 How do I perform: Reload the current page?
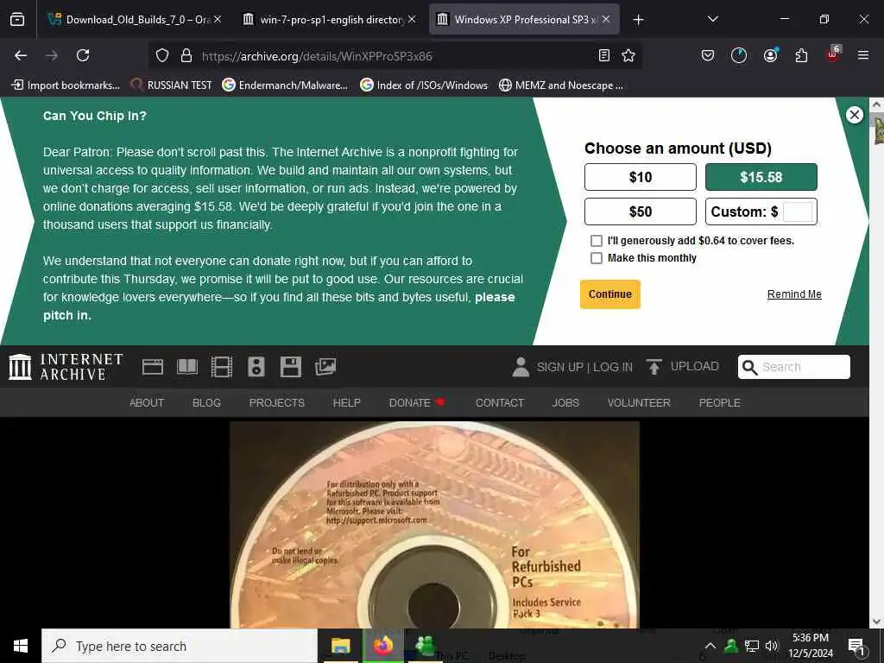coord(83,55)
